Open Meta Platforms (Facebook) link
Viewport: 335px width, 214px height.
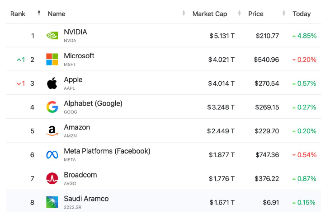click(x=107, y=151)
